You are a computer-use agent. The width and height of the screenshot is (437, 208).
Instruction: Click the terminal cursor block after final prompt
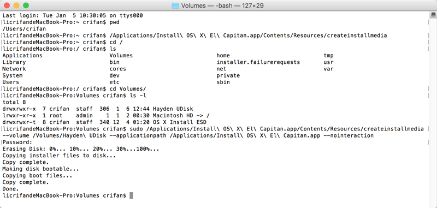pyautogui.click(x=131, y=195)
